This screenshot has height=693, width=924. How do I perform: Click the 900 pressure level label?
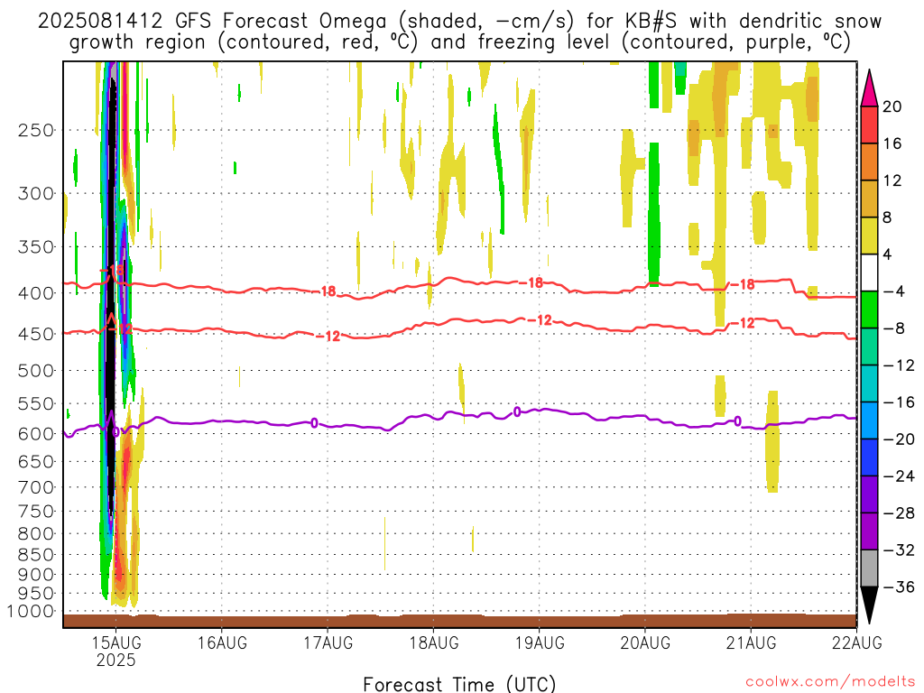(x=36, y=575)
